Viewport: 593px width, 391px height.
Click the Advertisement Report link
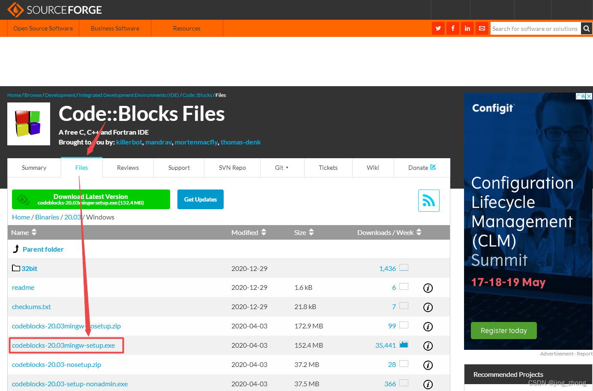point(566,354)
